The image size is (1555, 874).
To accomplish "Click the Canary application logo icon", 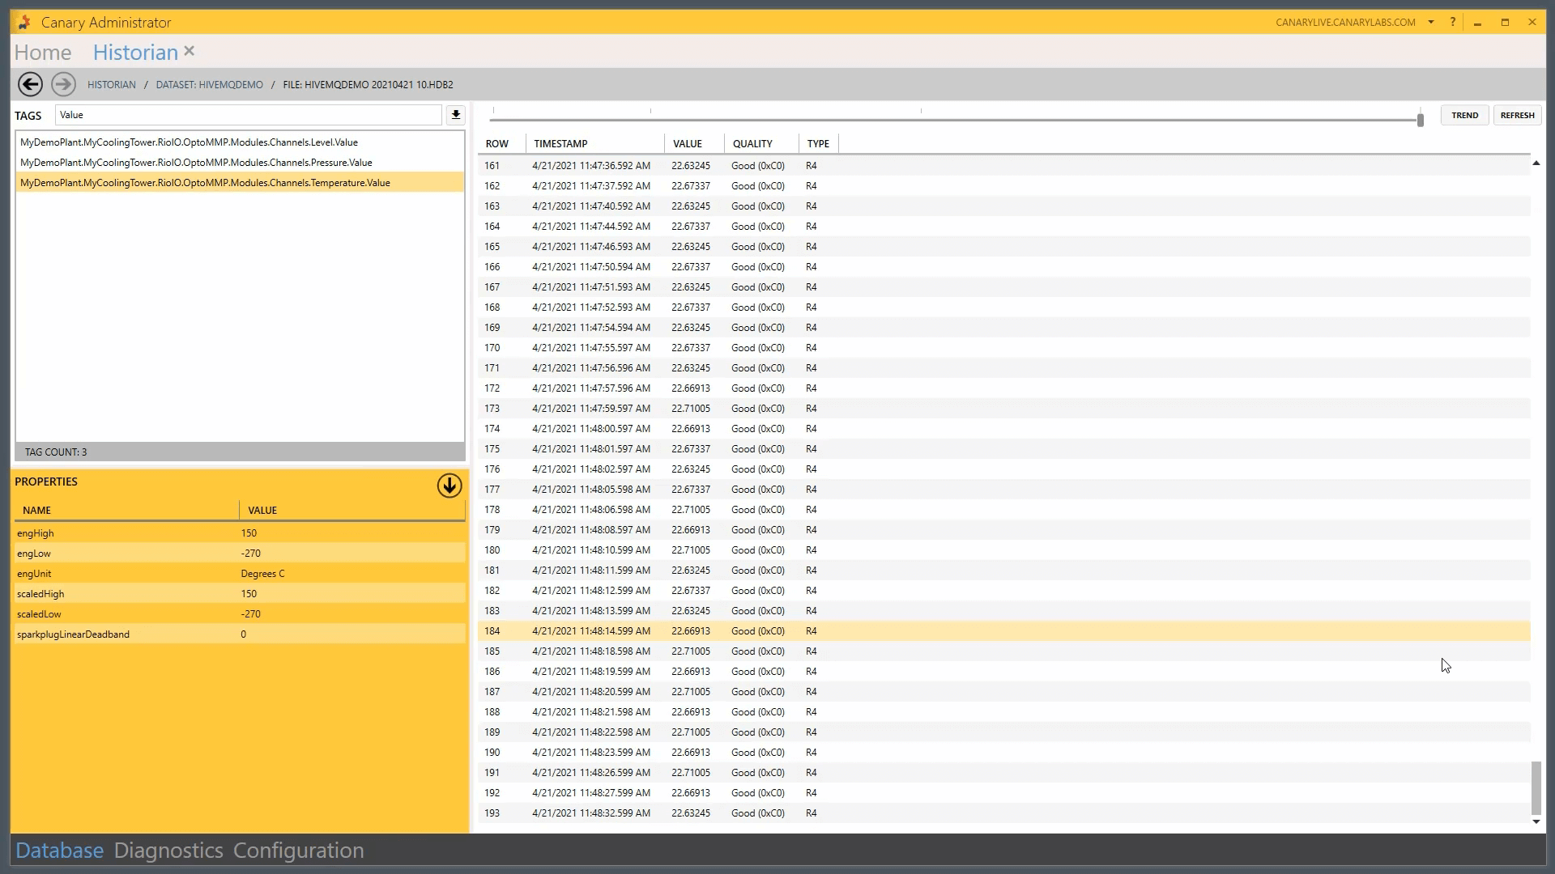I will point(23,21).
